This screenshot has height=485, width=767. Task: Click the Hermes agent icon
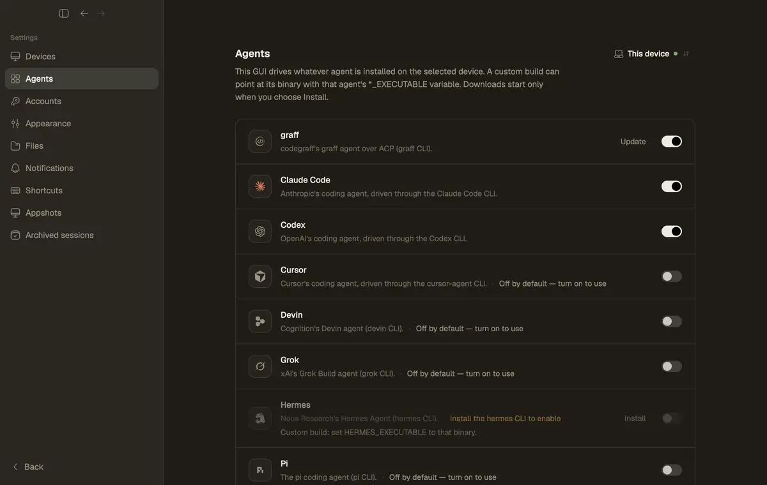(260, 419)
